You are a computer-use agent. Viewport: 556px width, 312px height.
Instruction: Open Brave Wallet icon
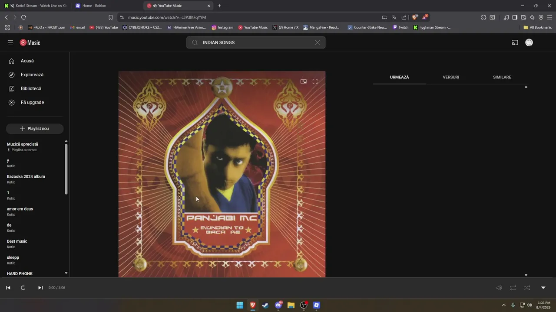coord(523,17)
